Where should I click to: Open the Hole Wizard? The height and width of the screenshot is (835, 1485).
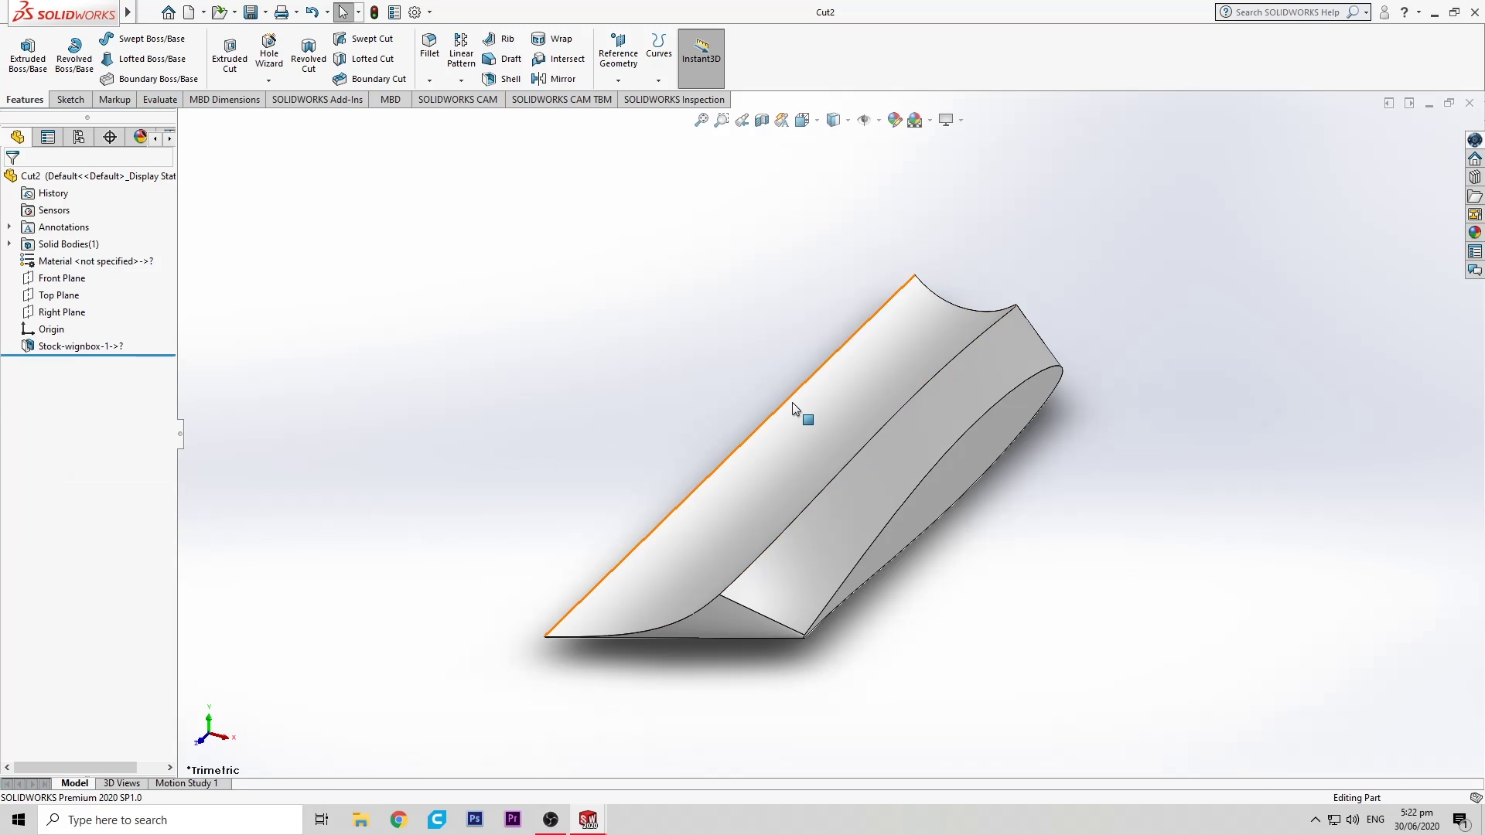(x=269, y=51)
